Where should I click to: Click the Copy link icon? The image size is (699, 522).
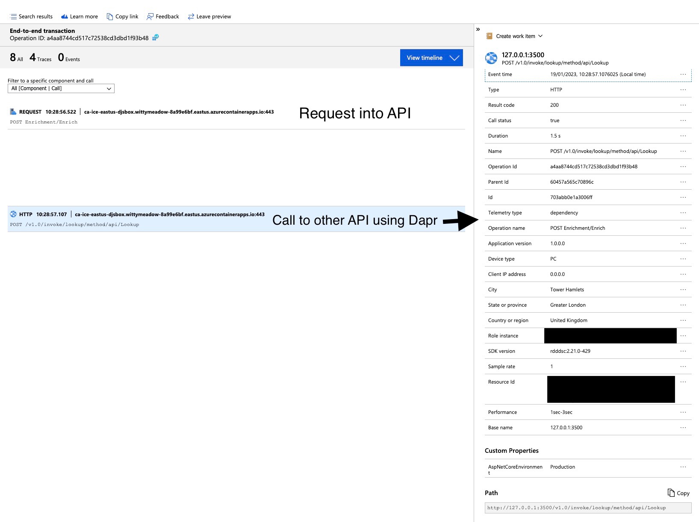[x=110, y=16]
